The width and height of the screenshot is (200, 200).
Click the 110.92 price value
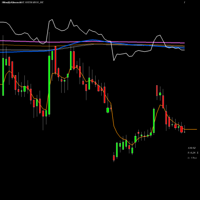point(192,148)
